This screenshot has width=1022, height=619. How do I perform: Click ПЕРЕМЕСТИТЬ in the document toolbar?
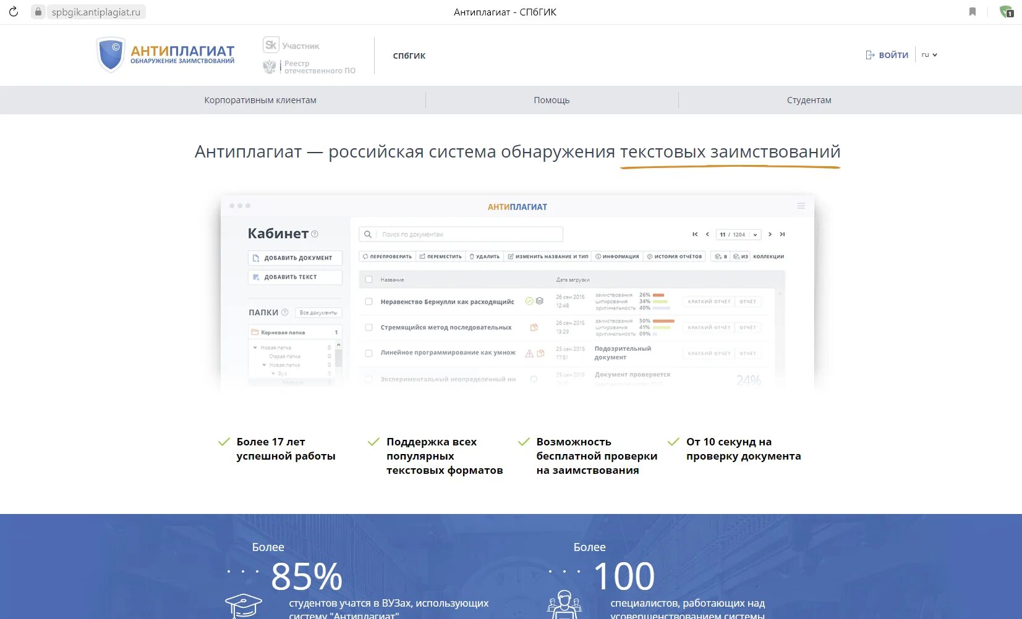[x=440, y=256]
